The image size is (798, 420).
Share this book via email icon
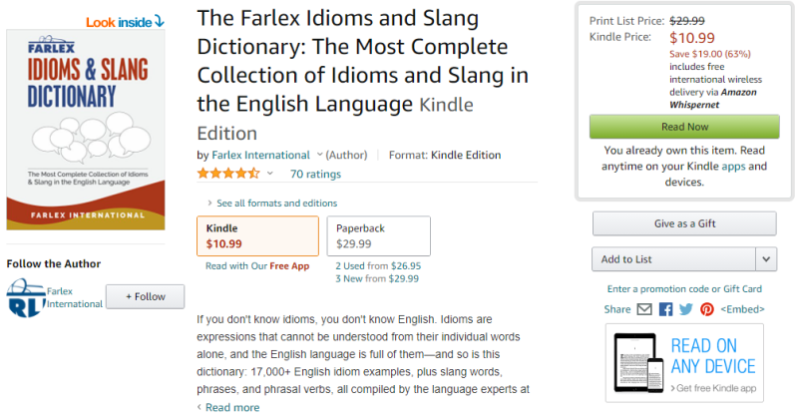pyautogui.click(x=644, y=309)
